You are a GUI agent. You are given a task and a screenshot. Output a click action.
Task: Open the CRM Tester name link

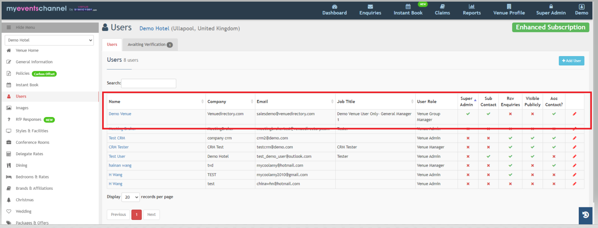[x=118, y=147]
